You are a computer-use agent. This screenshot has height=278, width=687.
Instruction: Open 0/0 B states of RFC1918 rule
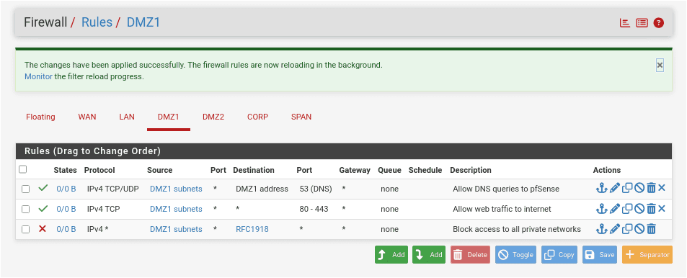click(x=66, y=230)
